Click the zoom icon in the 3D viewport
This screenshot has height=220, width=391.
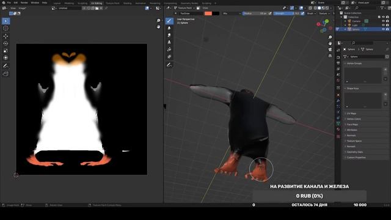pyautogui.click(x=330, y=37)
